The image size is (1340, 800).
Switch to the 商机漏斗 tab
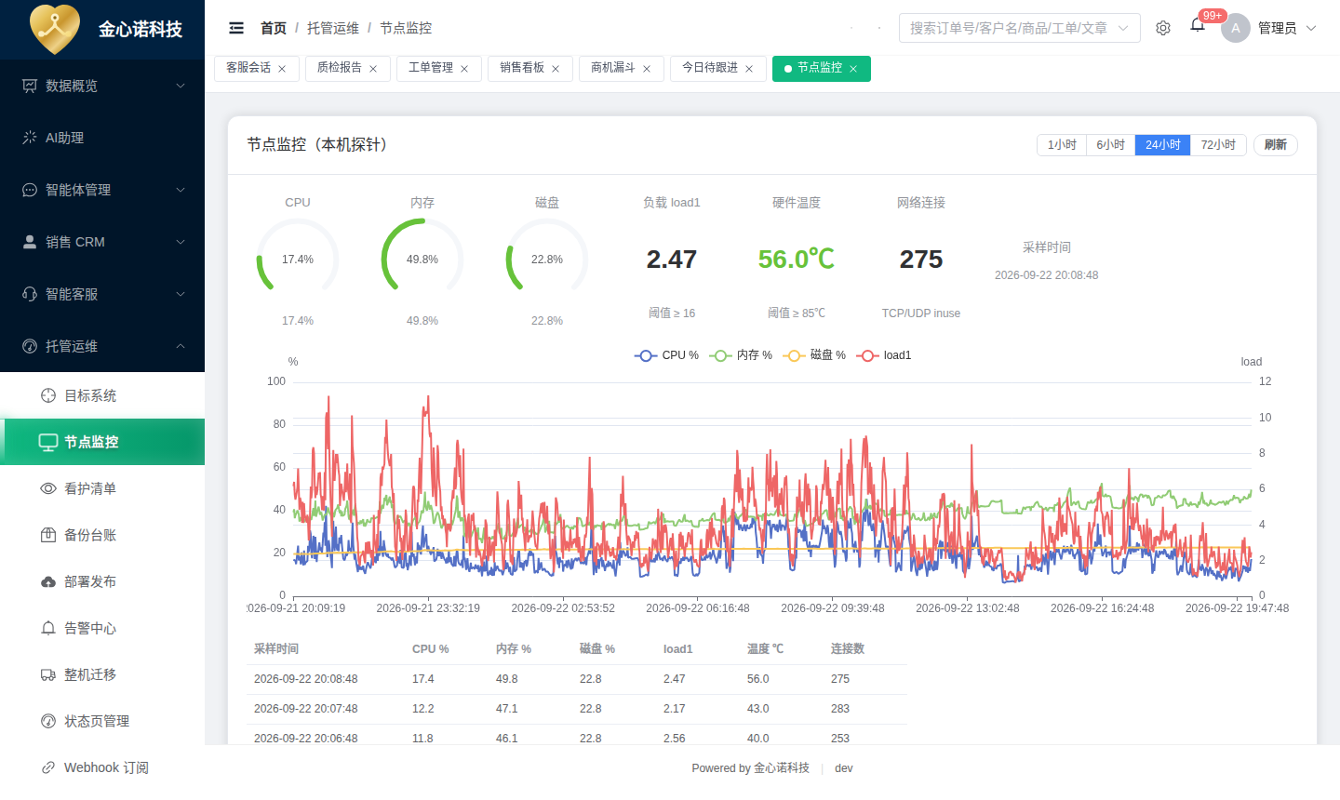621,69
